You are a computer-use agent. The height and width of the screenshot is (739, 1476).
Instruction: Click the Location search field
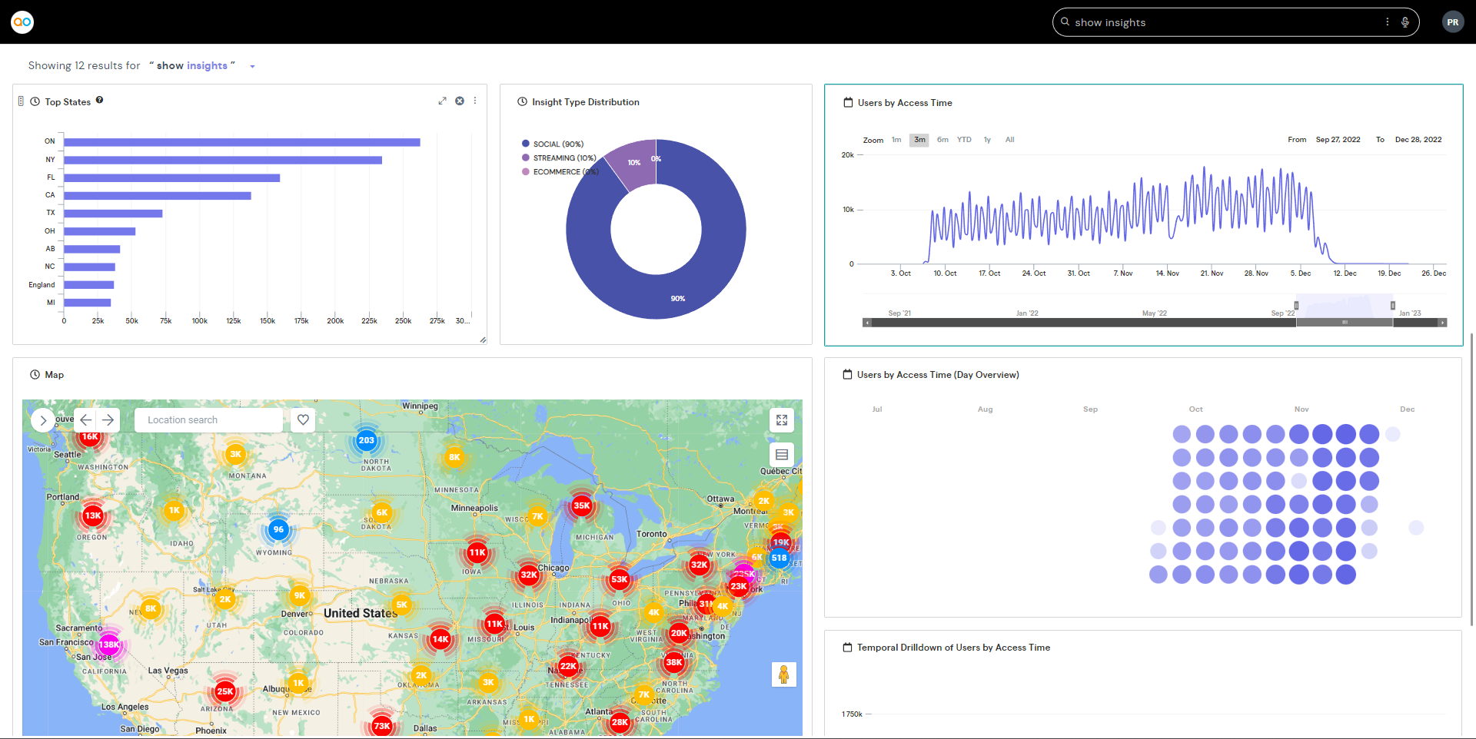pyautogui.click(x=208, y=420)
